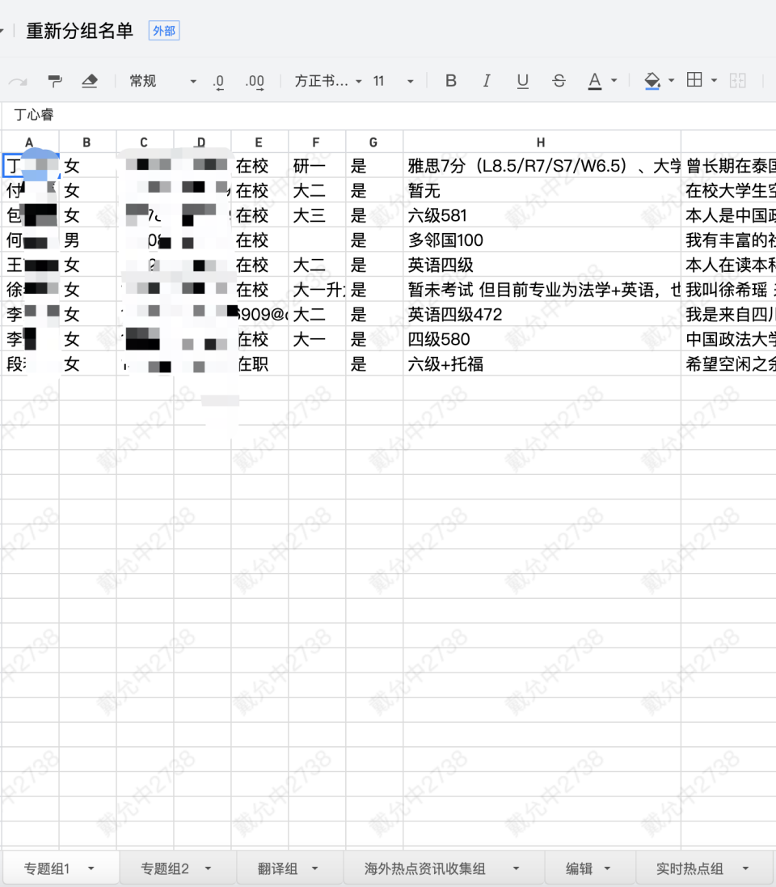Click the 外部 badge next to title
776x887 pixels.
tap(164, 32)
